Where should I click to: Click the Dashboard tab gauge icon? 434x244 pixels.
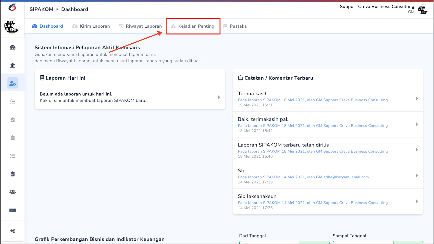35,26
